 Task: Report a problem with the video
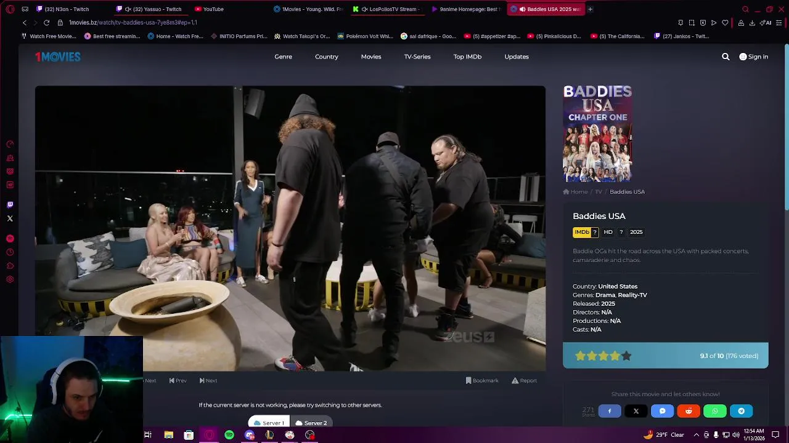[524, 380]
